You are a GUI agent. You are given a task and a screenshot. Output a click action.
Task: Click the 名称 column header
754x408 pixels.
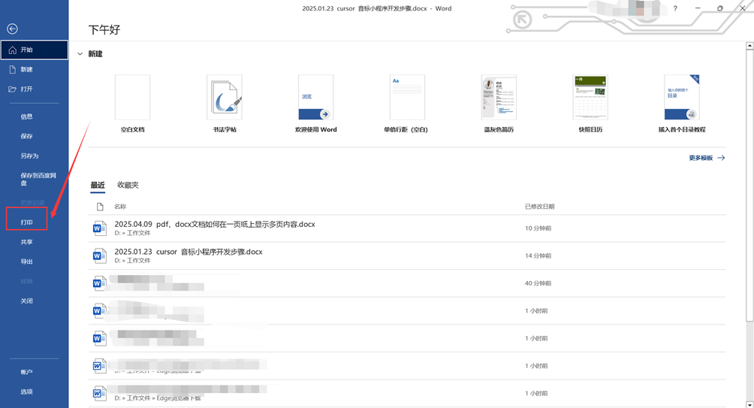[x=120, y=207]
